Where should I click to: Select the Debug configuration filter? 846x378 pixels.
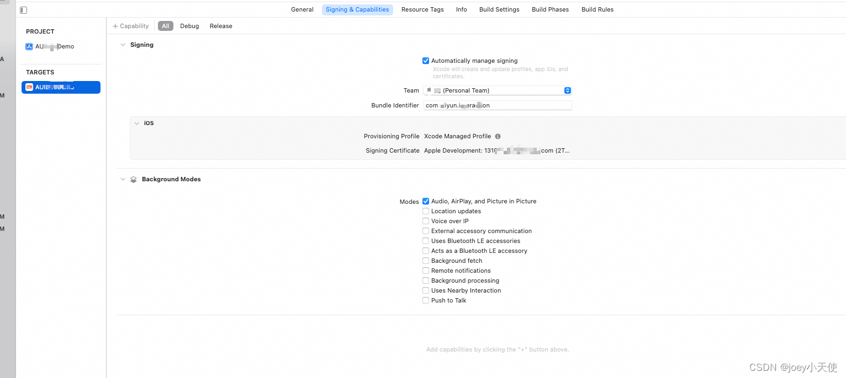[x=189, y=26]
